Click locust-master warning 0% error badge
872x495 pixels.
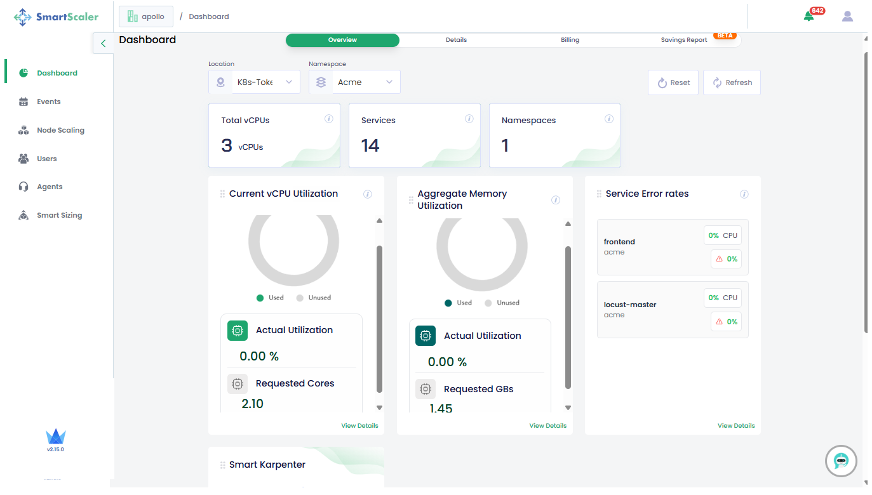coord(726,322)
